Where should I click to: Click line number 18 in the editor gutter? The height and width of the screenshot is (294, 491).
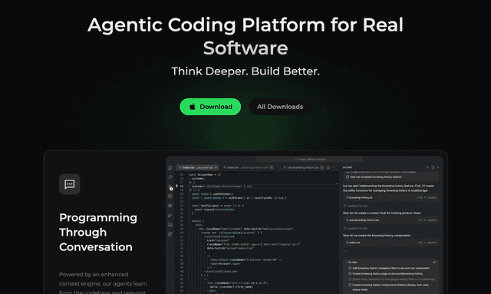[x=182, y=187]
